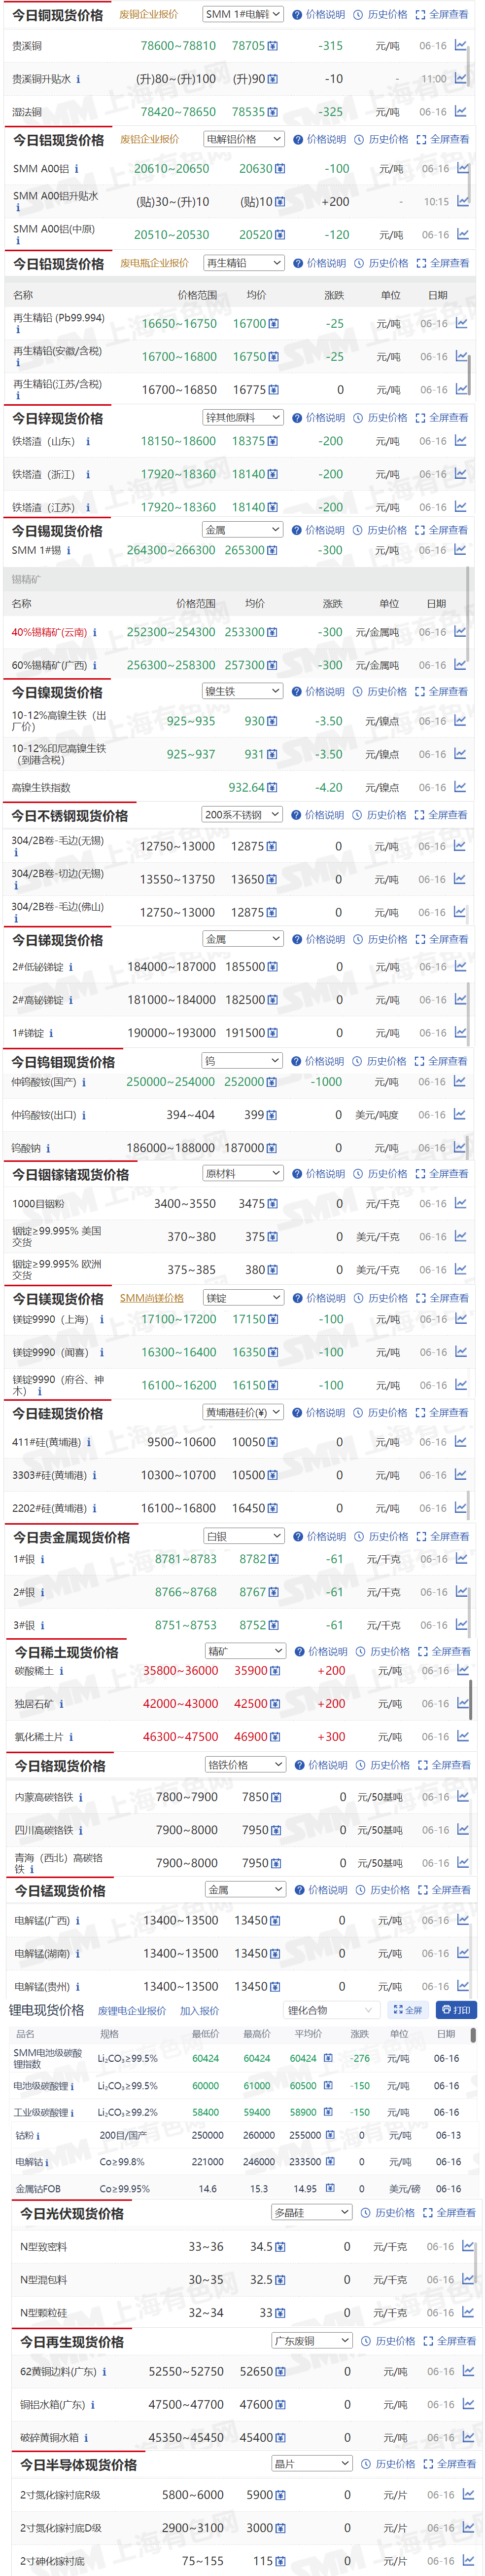Click the info icon beside 1#银
Screen dimensions: 485x2576
tap(42, 1559)
